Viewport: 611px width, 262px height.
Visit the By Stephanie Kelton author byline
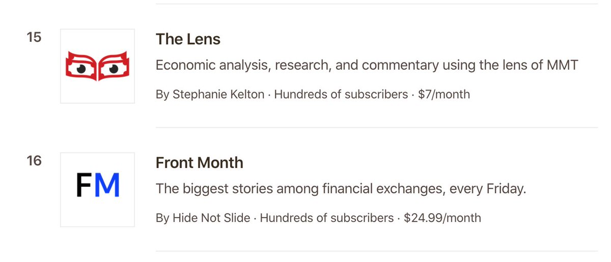(x=210, y=95)
